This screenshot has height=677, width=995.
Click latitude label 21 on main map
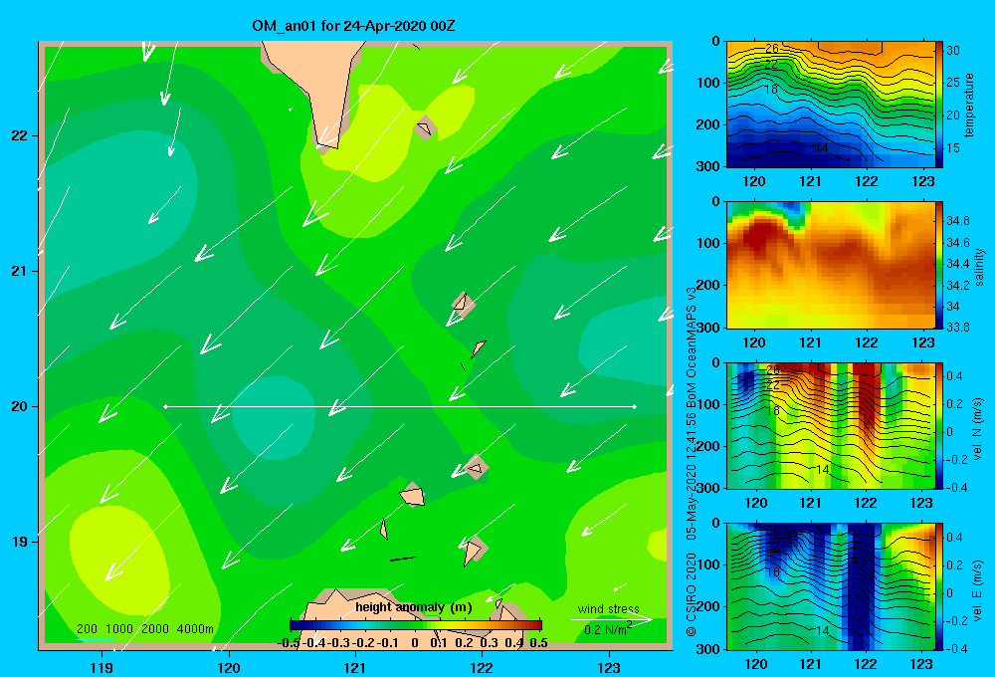[x=19, y=271]
